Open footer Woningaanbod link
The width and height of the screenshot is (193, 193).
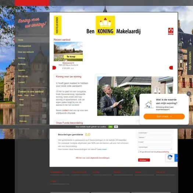pos(56,172)
